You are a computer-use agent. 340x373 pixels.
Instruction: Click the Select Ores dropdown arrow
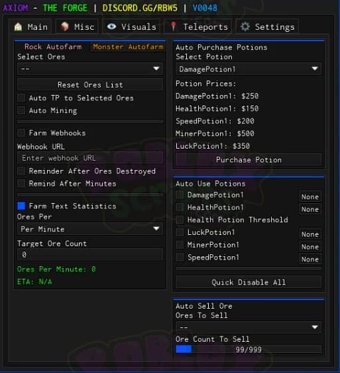click(x=156, y=69)
